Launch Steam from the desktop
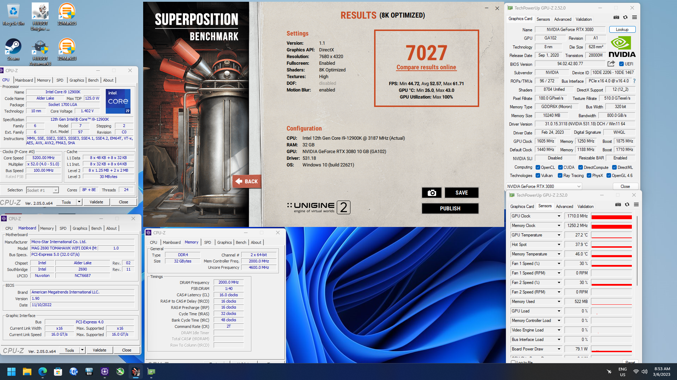 point(13,49)
